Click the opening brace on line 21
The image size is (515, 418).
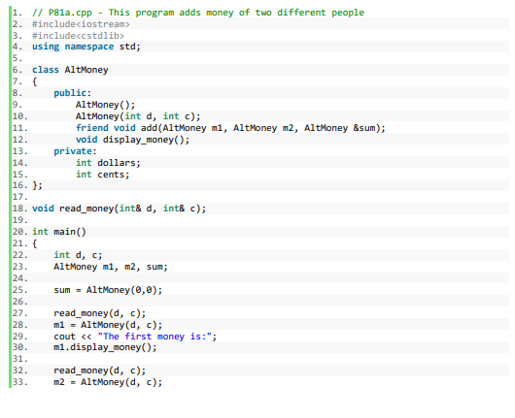click(x=34, y=243)
